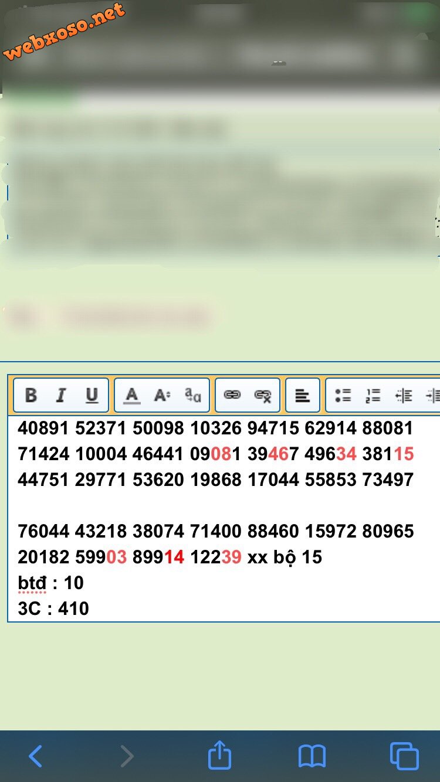The width and height of the screenshot is (440, 782).
Task: Open the font family dropdown
Action: tap(193, 395)
